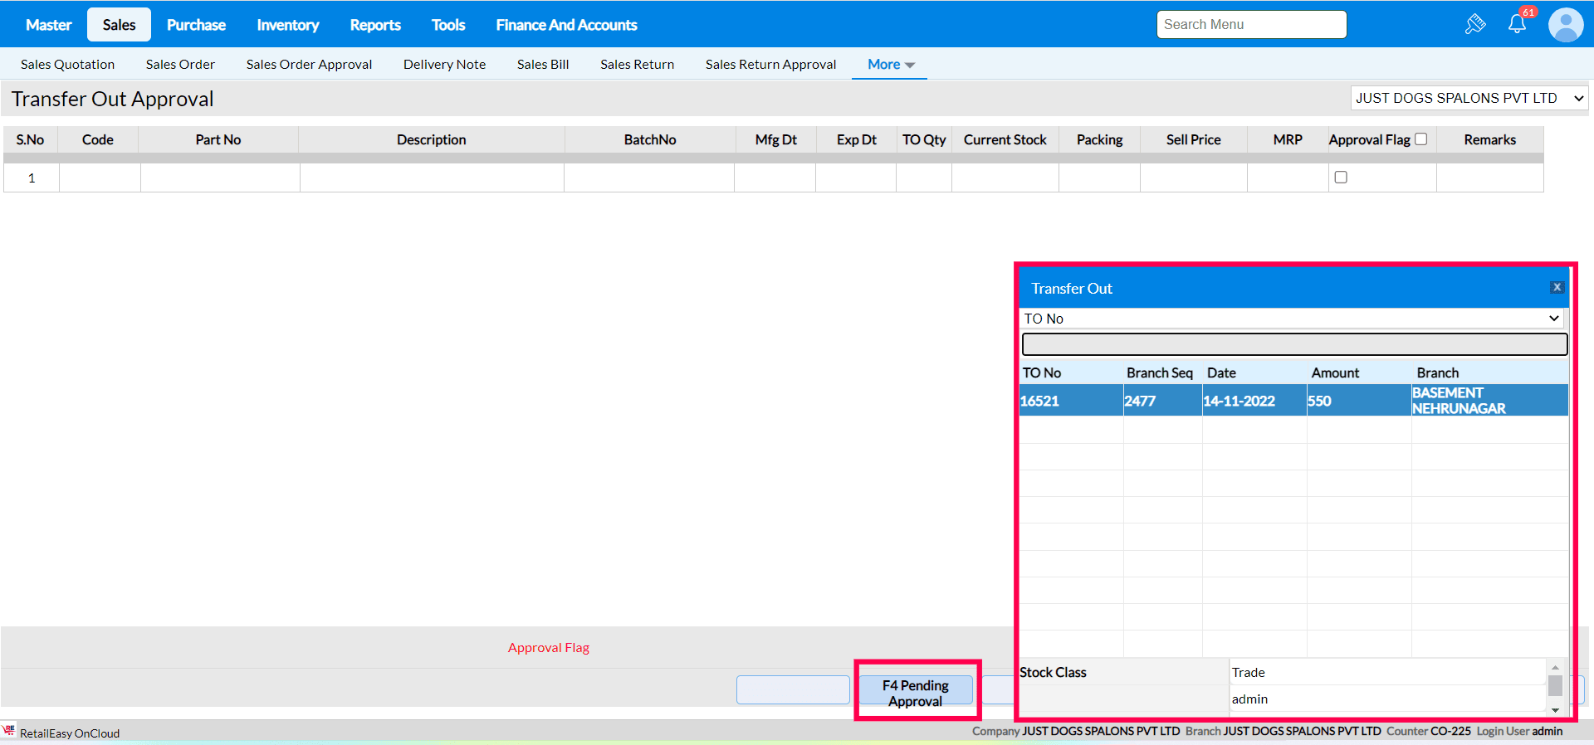Go to Sales Return
1594x745 pixels.
click(x=637, y=65)
